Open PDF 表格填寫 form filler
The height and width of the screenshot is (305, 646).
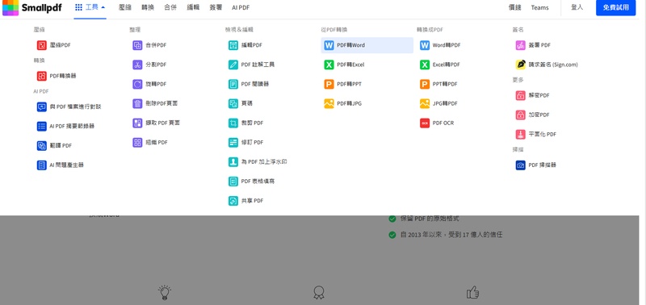coord(252,181)
